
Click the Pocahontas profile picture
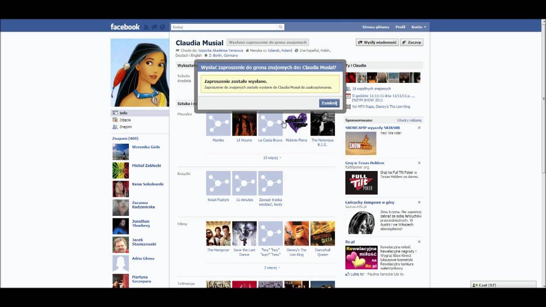(140, 72)
